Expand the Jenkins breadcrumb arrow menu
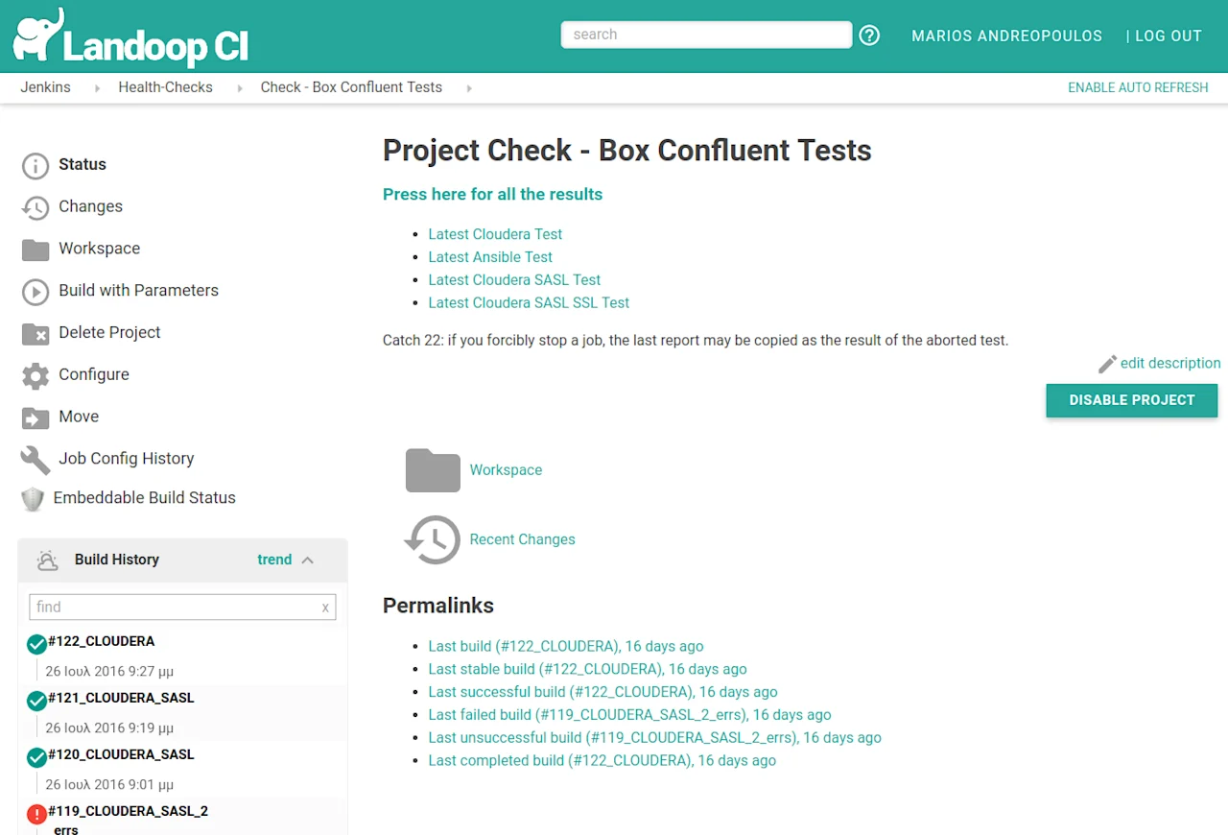 97,88
